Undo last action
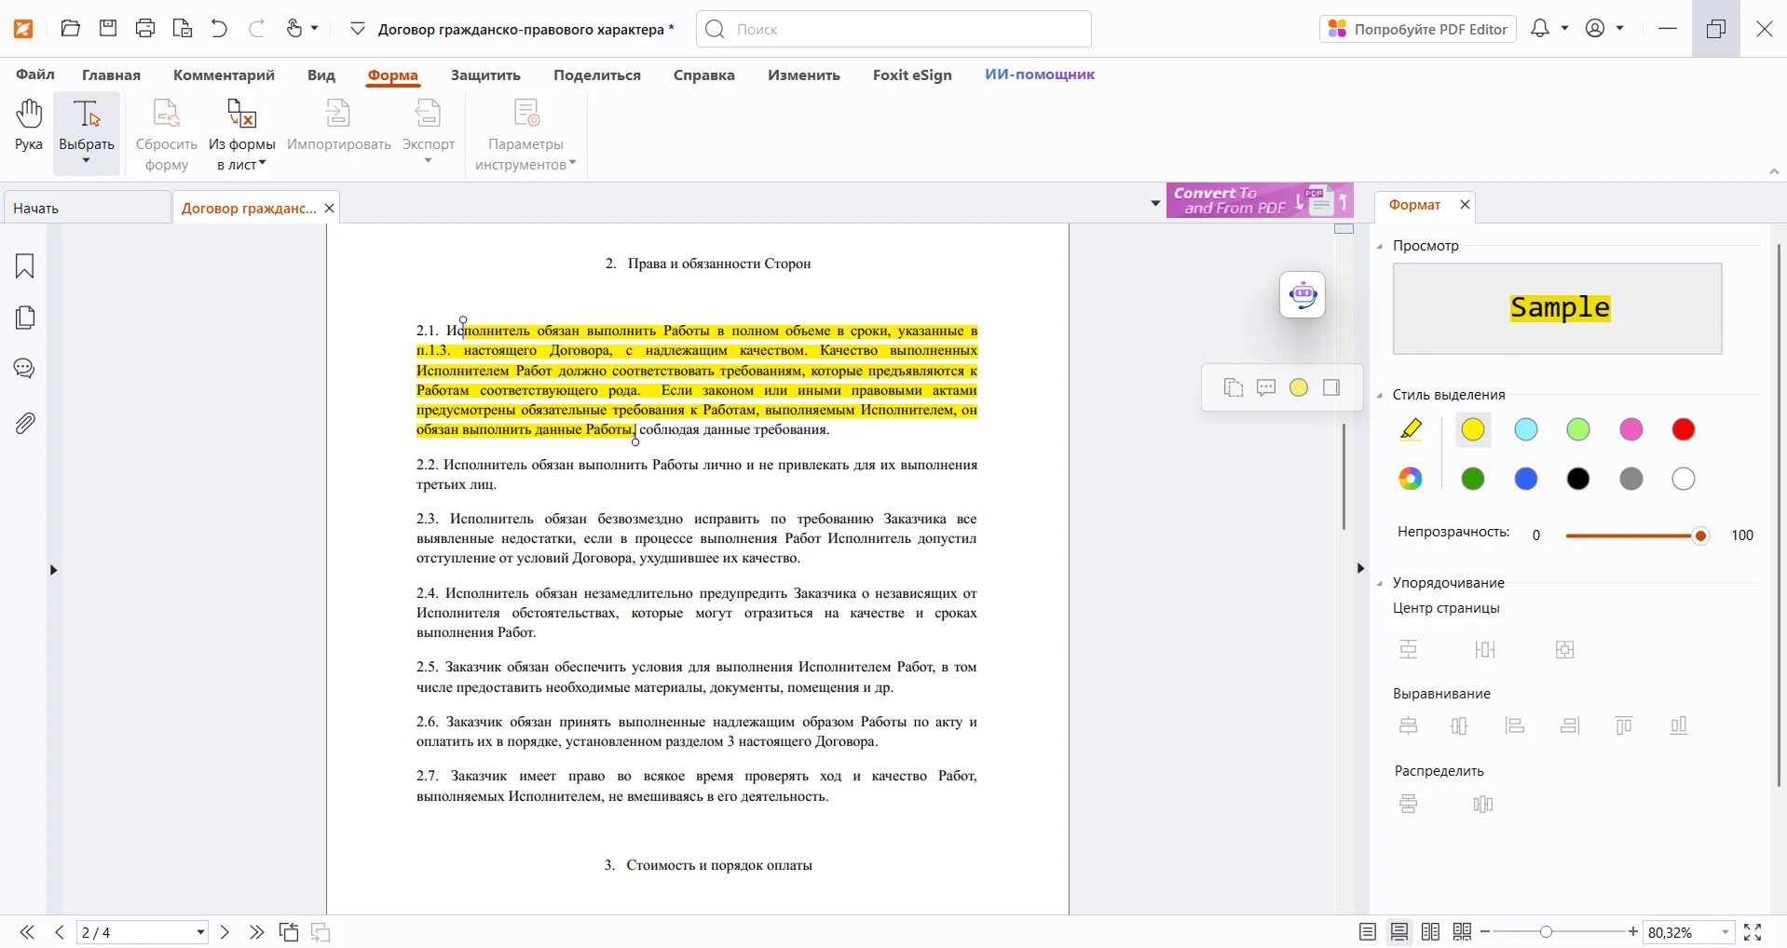 tap(219, 29)
